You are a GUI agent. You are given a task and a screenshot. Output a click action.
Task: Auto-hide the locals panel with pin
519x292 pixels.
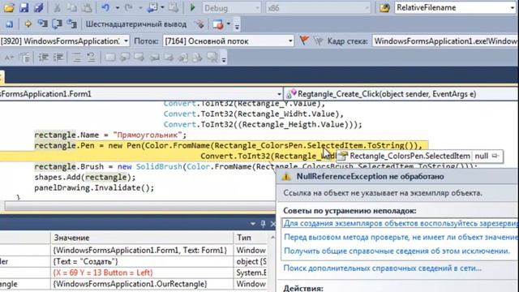pos(263,224)
